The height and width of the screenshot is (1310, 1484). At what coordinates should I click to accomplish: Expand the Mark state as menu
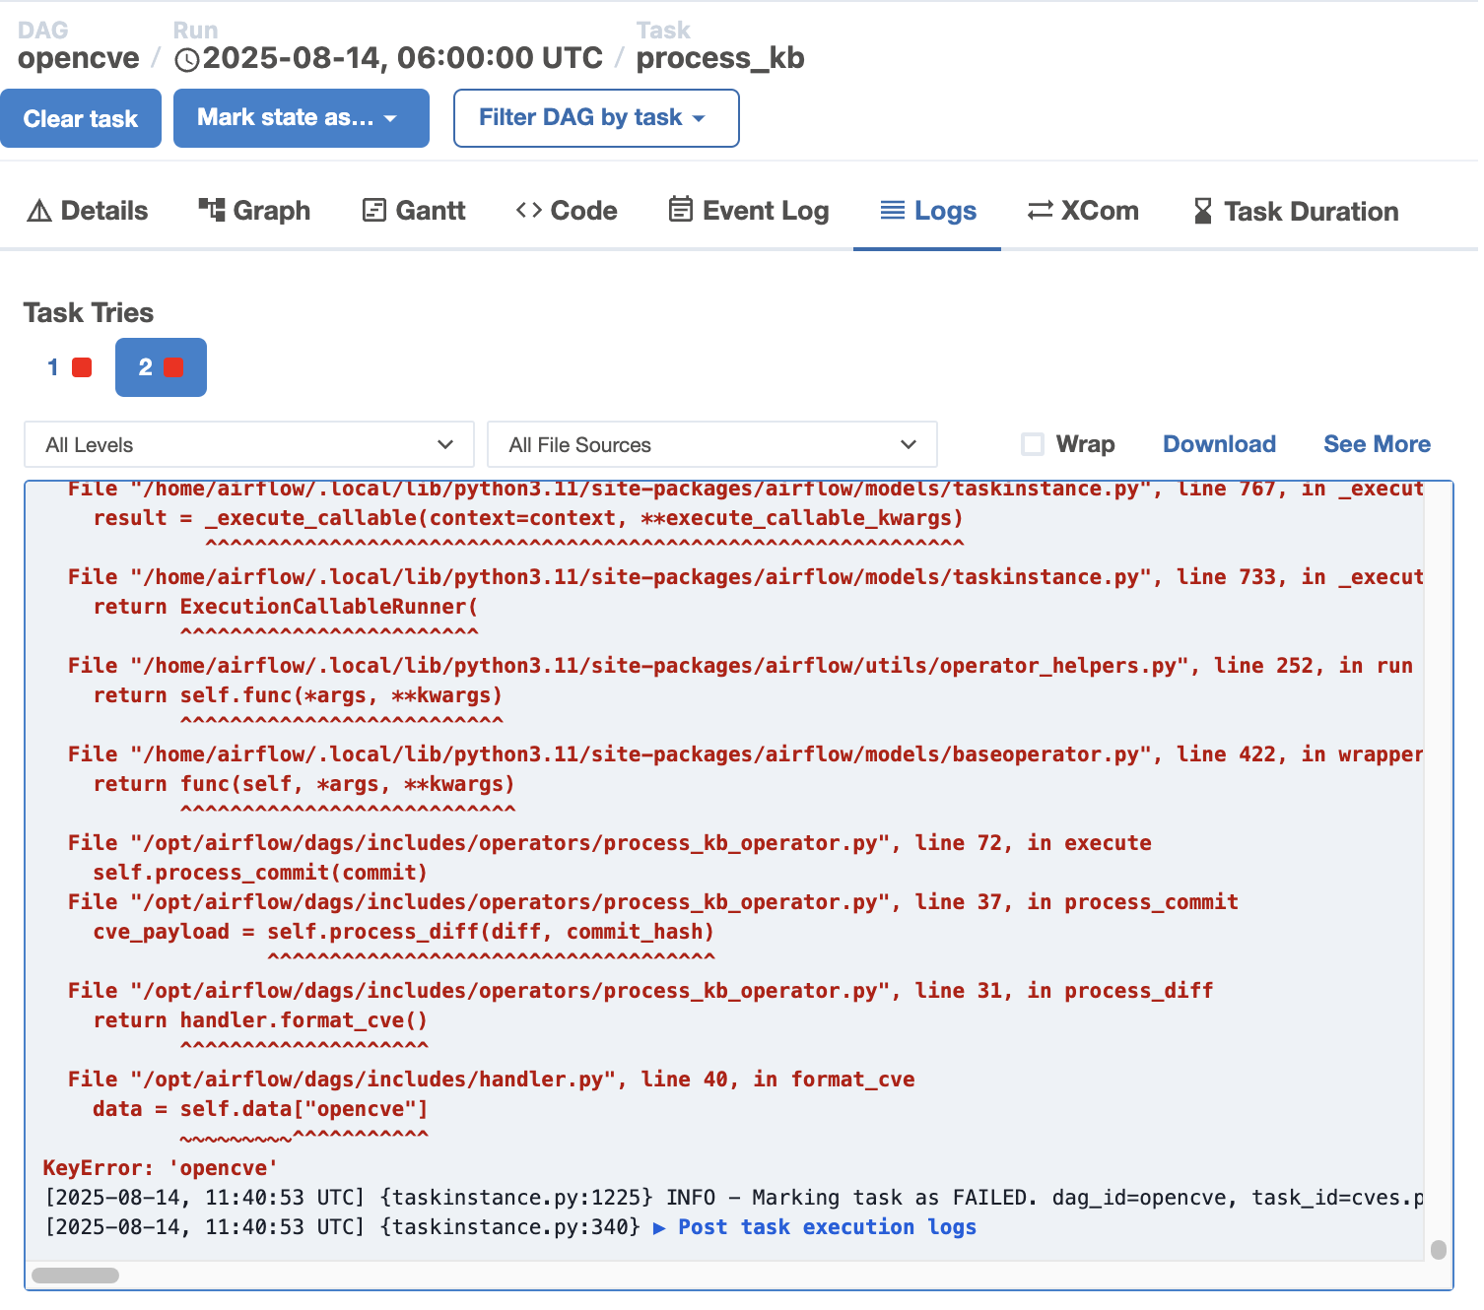[301, 118]
